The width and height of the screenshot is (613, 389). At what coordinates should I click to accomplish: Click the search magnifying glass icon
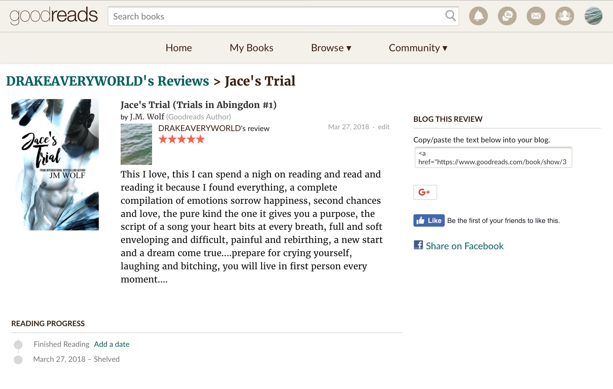coord(450,16)
